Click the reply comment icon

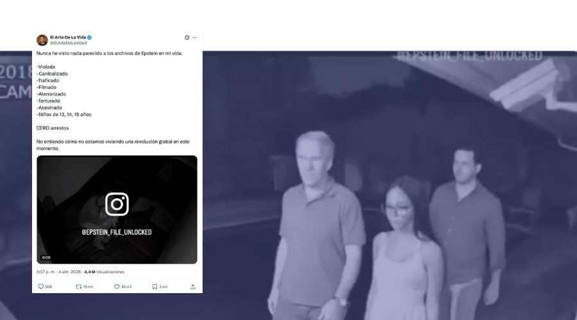click(x=40, y=287)
